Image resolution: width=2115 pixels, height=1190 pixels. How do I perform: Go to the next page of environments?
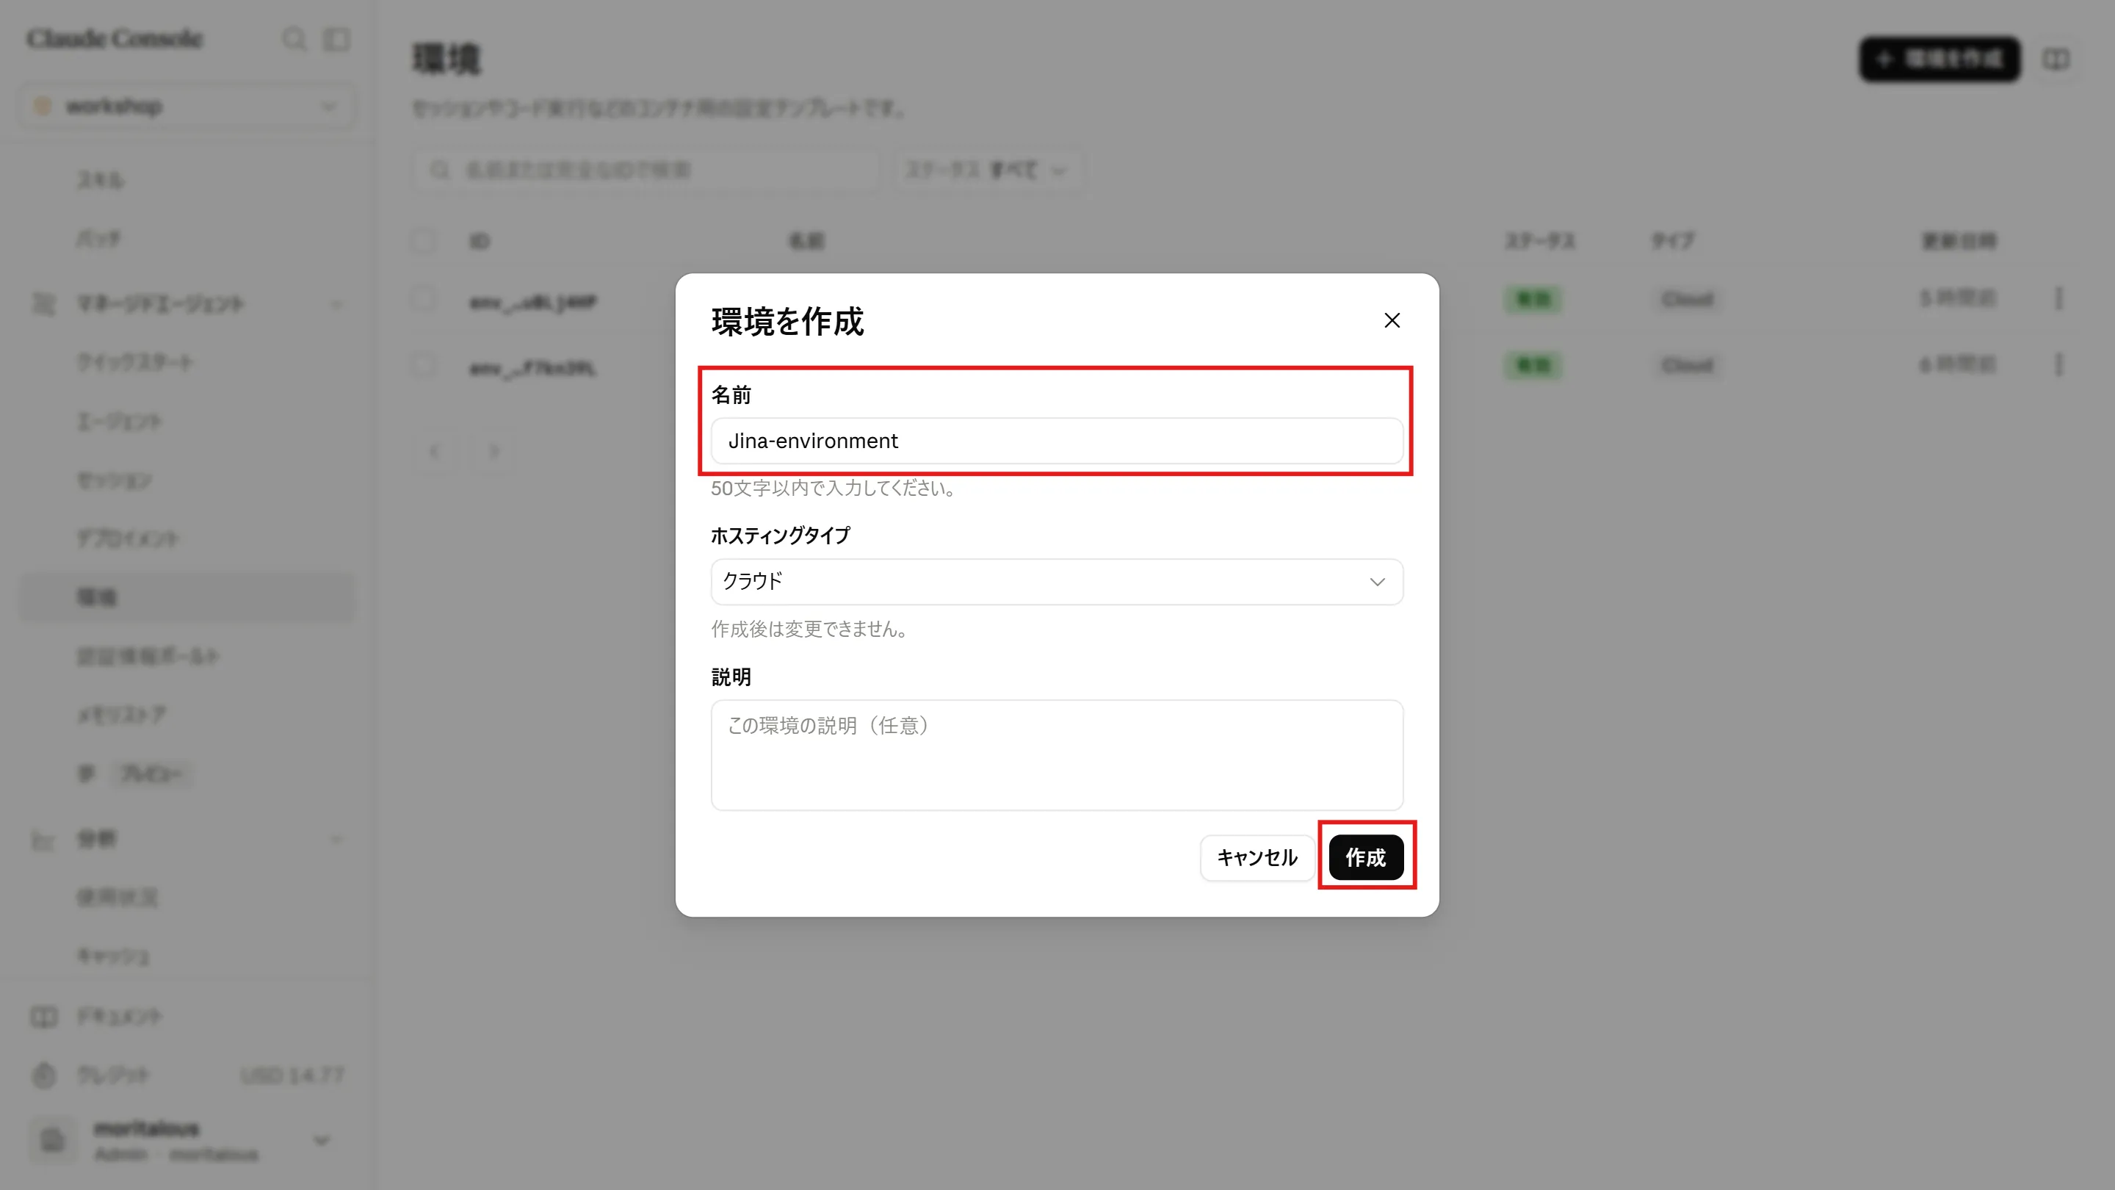[x=493, y=451]
